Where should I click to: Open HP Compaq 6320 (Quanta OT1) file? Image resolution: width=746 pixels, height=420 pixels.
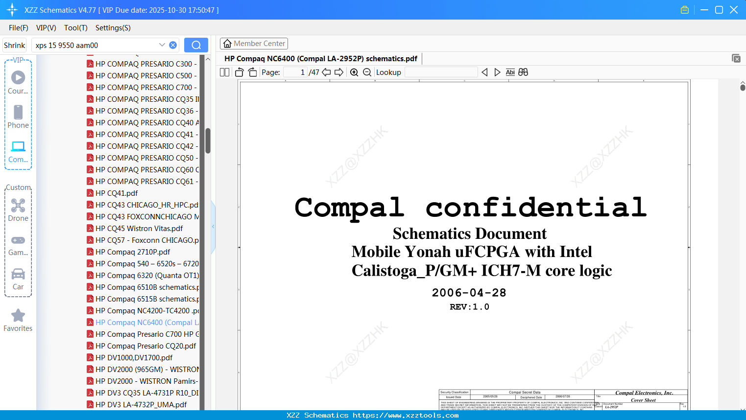143,275
